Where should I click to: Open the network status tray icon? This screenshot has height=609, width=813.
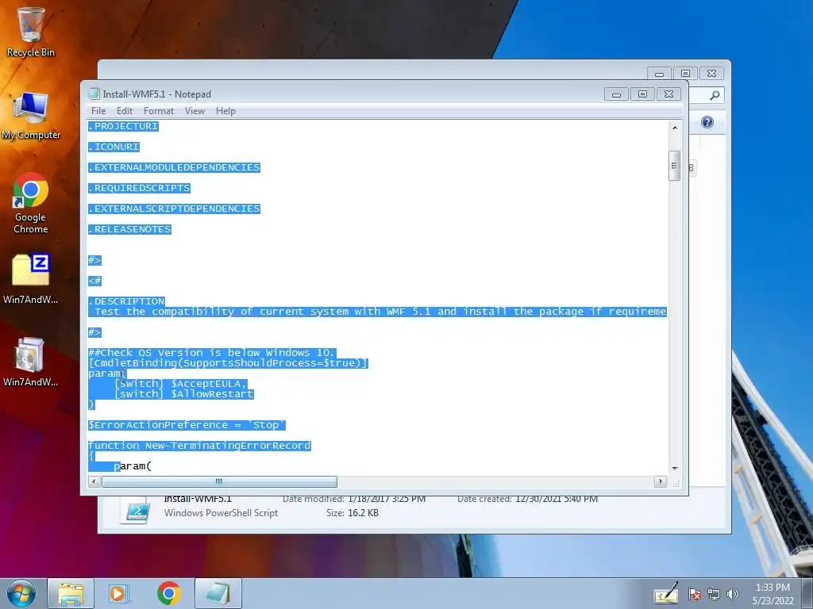coord(714,595)
